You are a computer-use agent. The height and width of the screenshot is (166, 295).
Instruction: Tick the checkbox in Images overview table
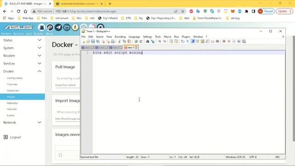[x=60, y=155]
